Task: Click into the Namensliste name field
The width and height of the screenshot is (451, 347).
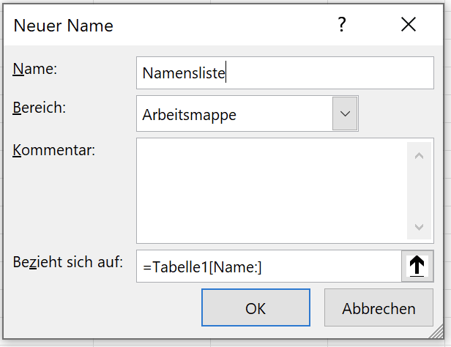Action: click(285, 72)
